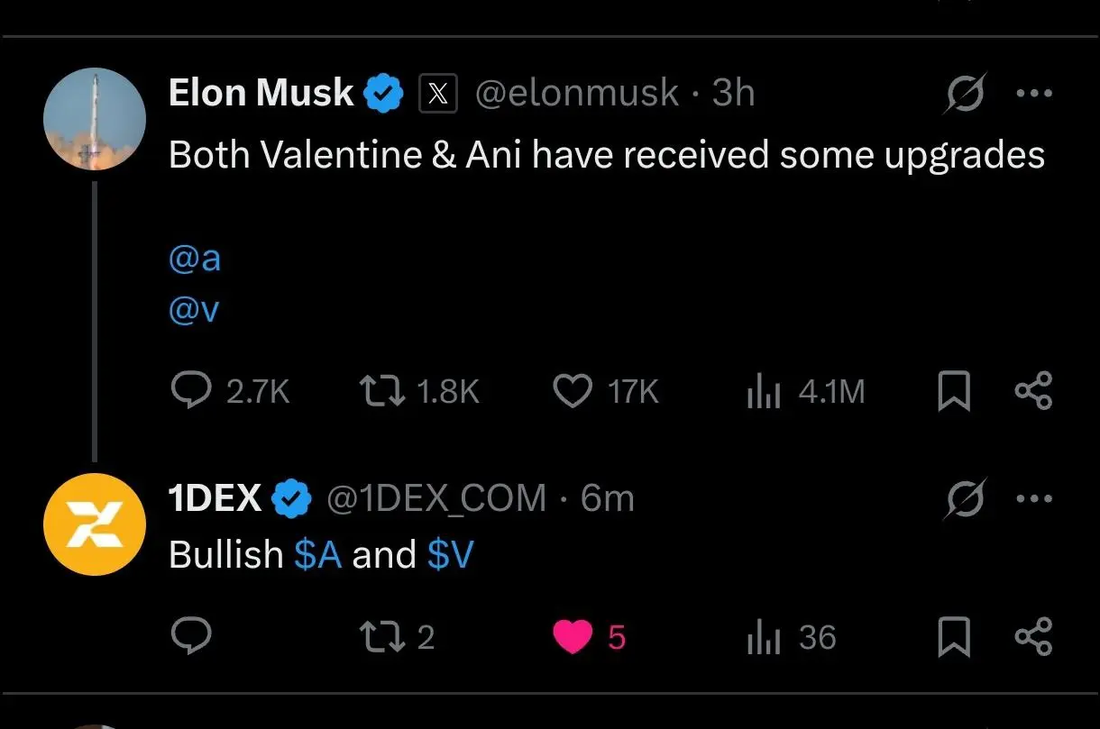Reply to Elon Musk's post
Screen dimensions: 1100x729
pyautogui.click(x=190, y=391)
